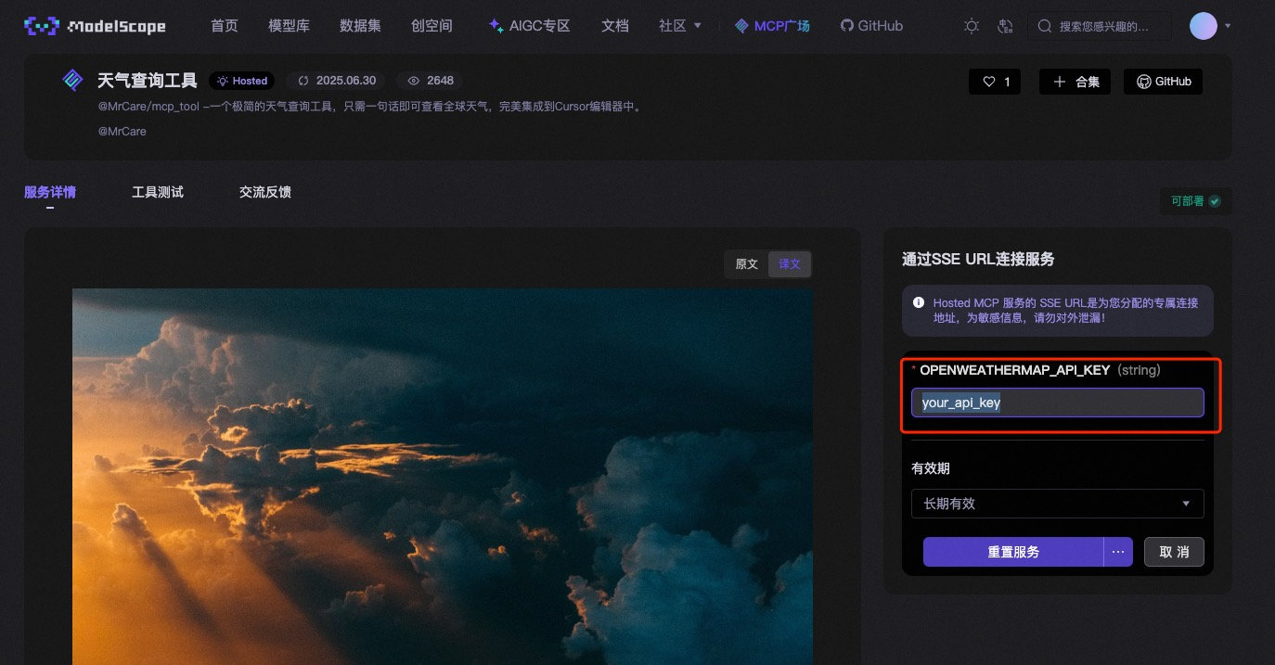The image size is (1275, 665).
Task: Switch to 工具测试 tab
Action: (x=158, y=192)
